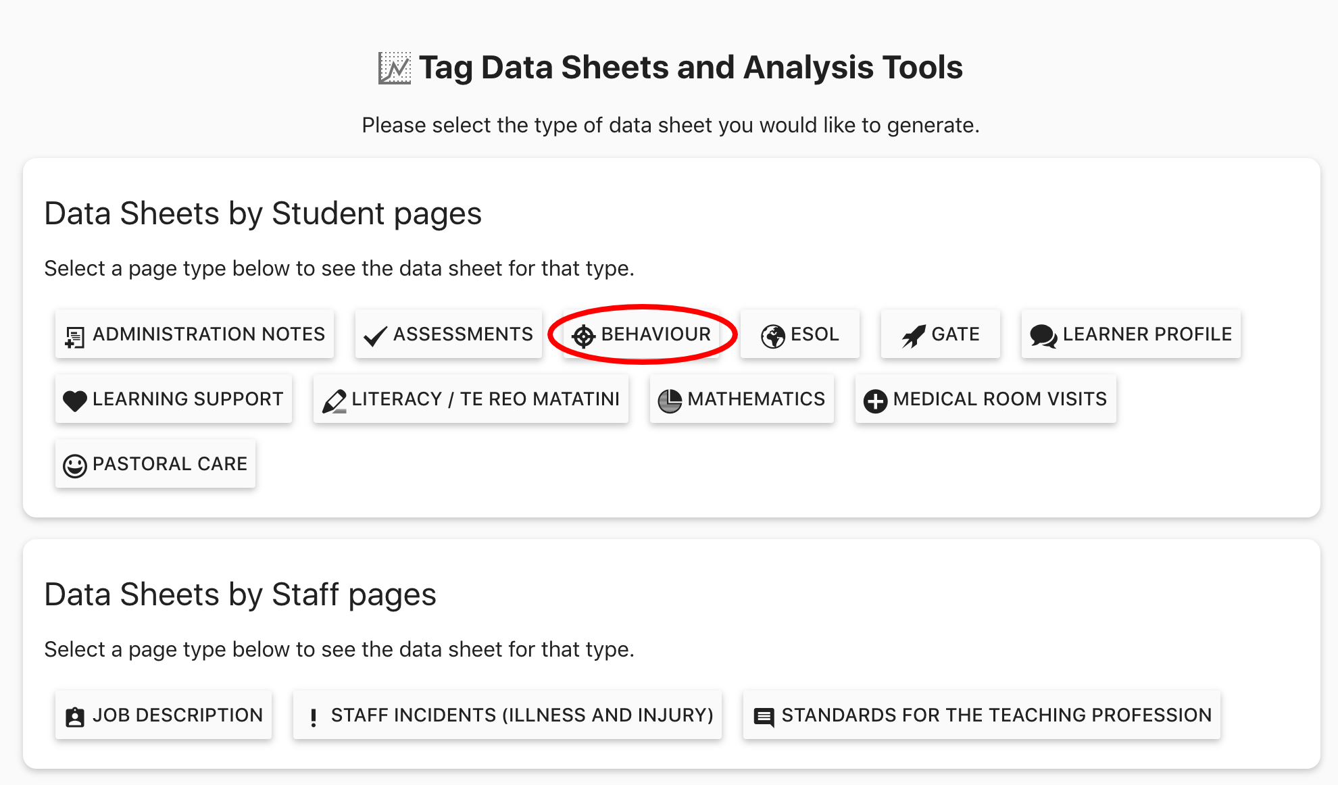Viewport: 1338px width, 785px height.
Task: Click the Assessments checkmark icon
Action: pos(375,336)
